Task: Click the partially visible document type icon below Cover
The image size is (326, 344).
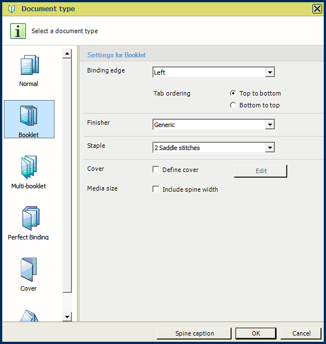Action: (29, 315)
